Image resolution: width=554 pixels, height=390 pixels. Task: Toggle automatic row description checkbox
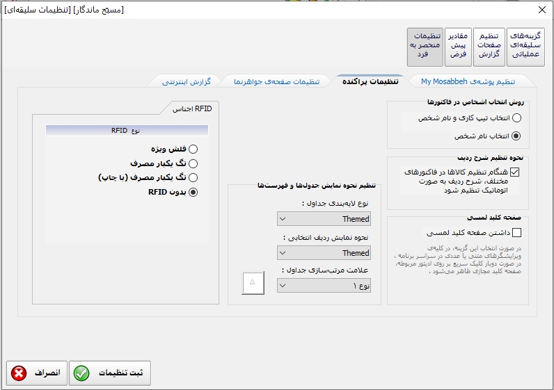pyautogui.click(x=515, y=172)
